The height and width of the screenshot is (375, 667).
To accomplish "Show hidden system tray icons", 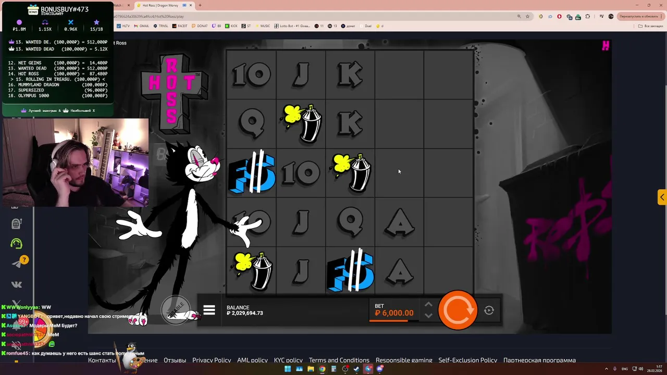I will coord(607,369).
